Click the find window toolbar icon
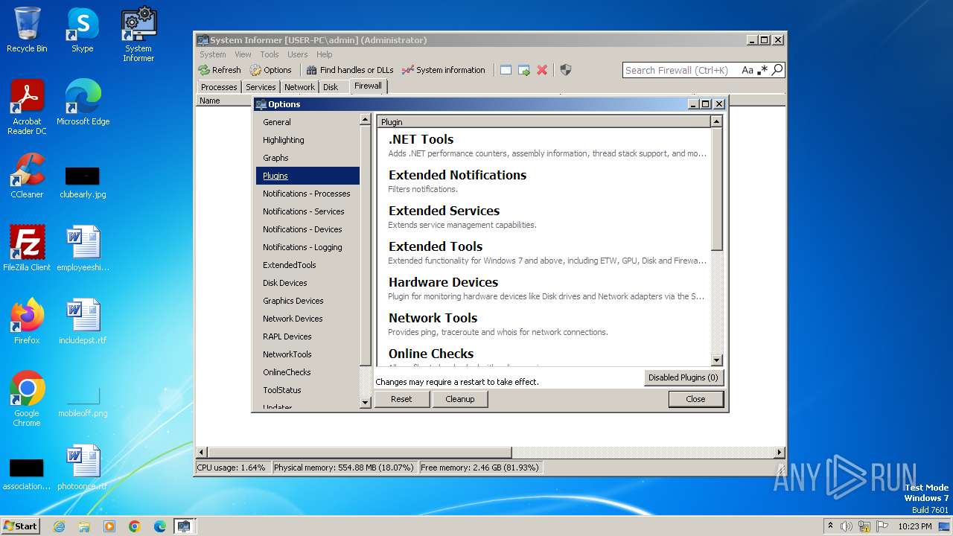The image size is (953, 536). click(506, 70)
